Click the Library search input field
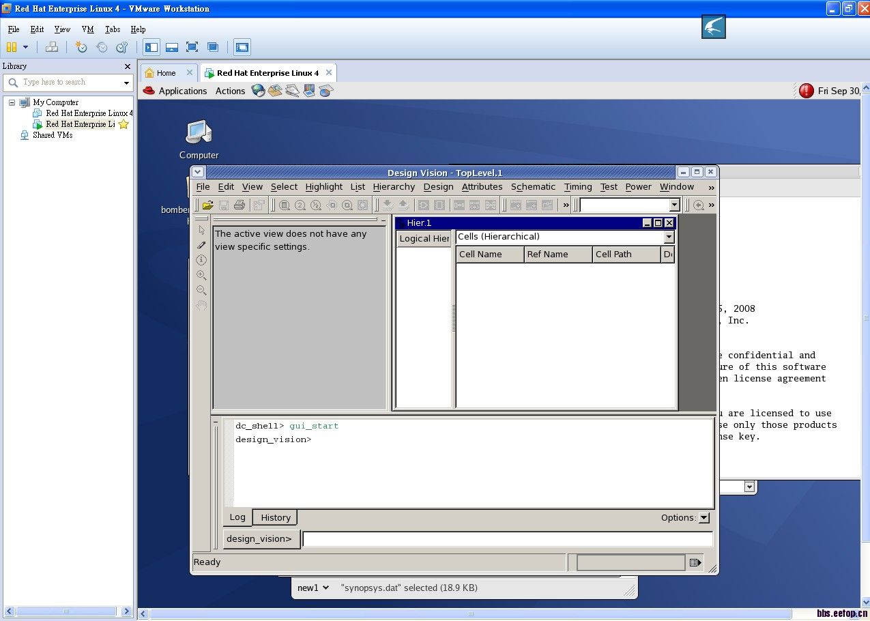The height and width of the screenshot is (621, 870). [68, 83]
